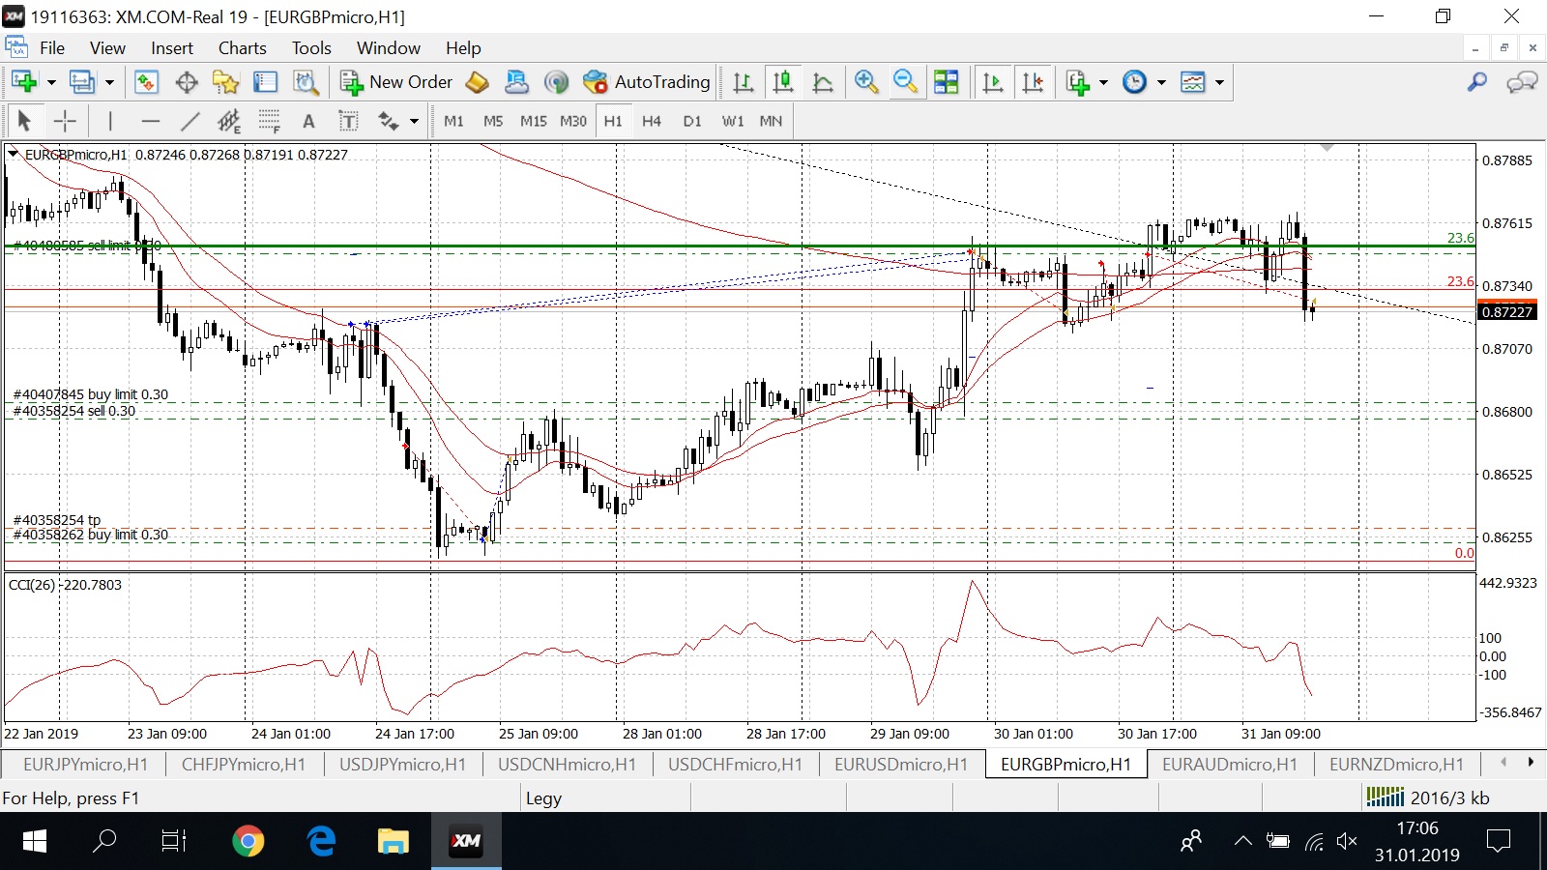Image resolution: width=1547 pixels, height=870 pixels.
Task: Select the Crosshair tool
Action: [65, 121]
